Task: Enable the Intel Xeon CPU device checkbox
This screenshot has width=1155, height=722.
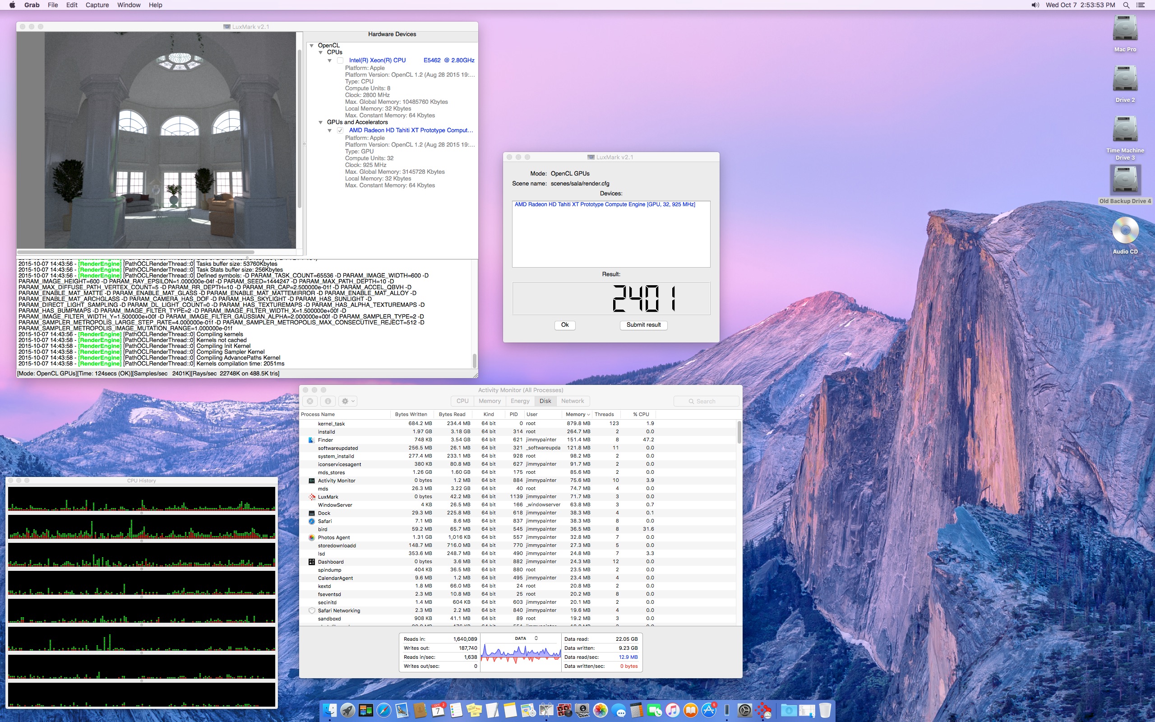Action: [x=340, y=60]
